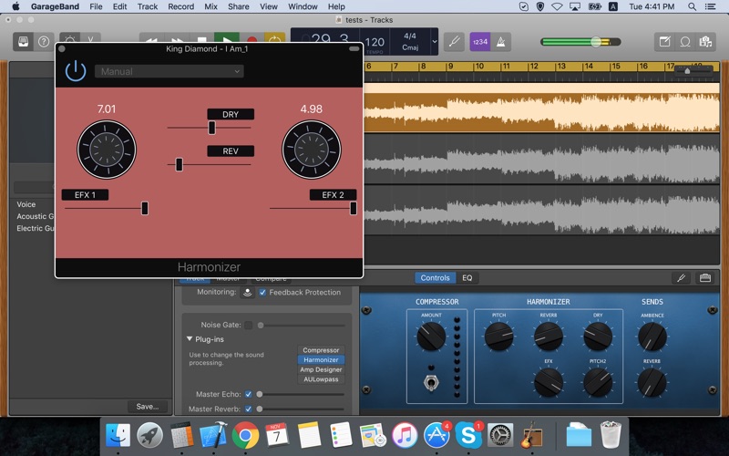This screenshot has width=729, height=456.
Task: Adjust the DRY slider in Harmonizer window
Action: point(212,128)
